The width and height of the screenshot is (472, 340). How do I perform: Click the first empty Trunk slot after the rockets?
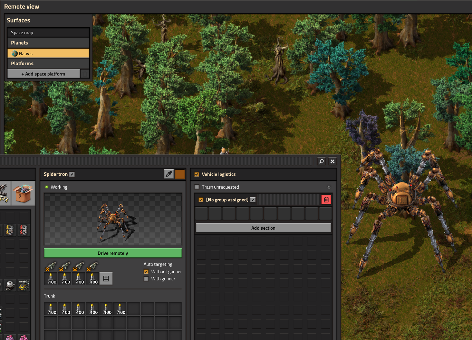(x=134, y=309)
